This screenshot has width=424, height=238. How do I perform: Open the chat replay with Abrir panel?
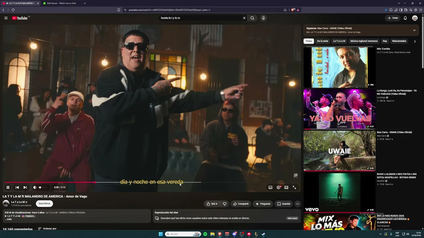tap(292, 218)
